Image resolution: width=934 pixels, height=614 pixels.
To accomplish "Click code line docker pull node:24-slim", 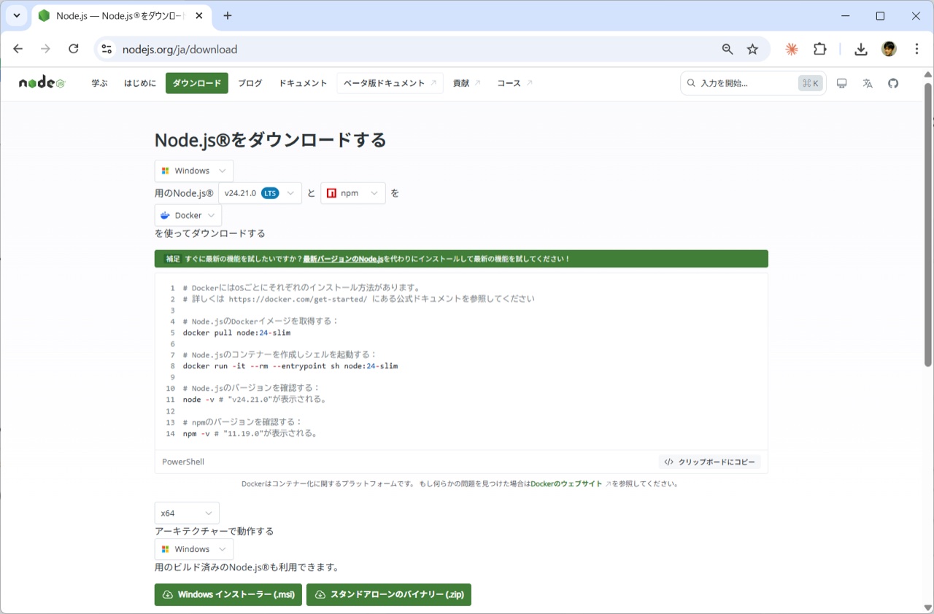I will point(236,333).
